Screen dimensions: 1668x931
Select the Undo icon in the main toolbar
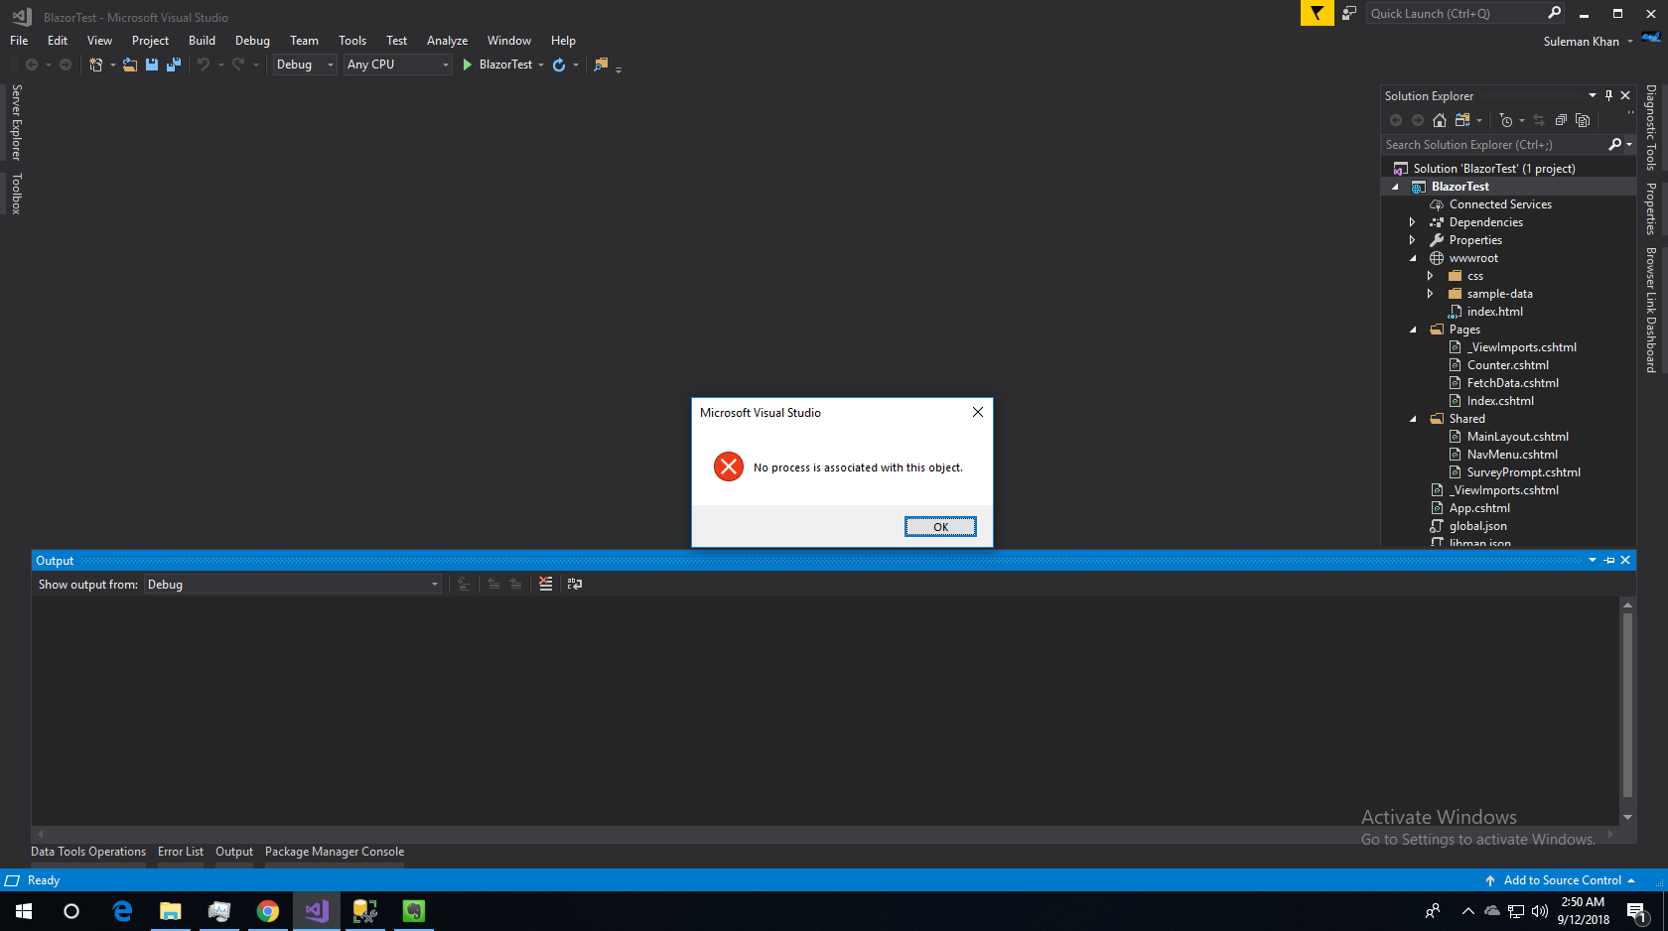pyautogui.click(x=204, y=64)
